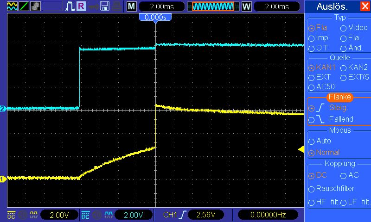Click the purple R icon
This screenshot has height=222, width=371.
pyautogui.click(x=81, y=6)
